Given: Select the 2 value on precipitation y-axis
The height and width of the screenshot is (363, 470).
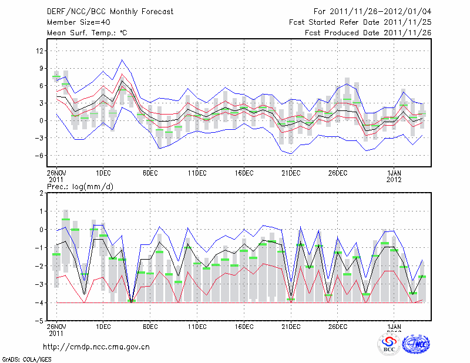Looking at the screenshot, I should (x=41, y=193).
